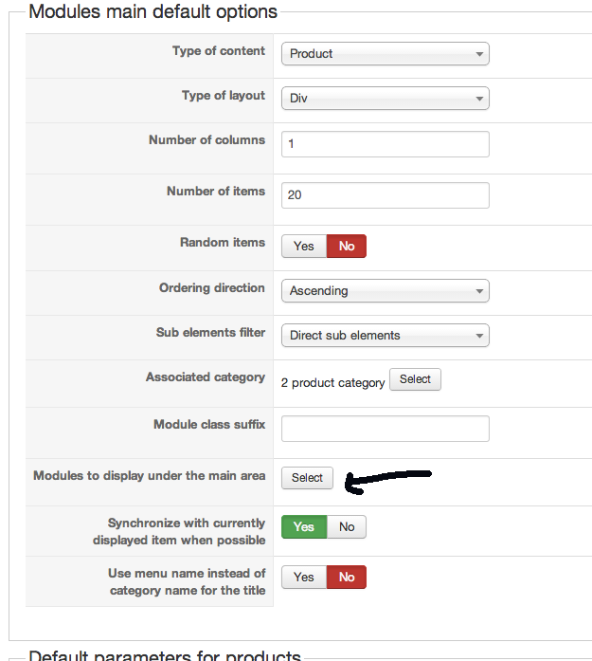Open the Ordering direction dropdown
Screen dimensions: 592x661
385,291
